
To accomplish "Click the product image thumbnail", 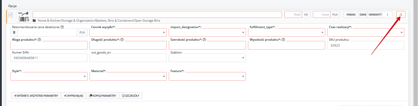I will click(24, 17).
